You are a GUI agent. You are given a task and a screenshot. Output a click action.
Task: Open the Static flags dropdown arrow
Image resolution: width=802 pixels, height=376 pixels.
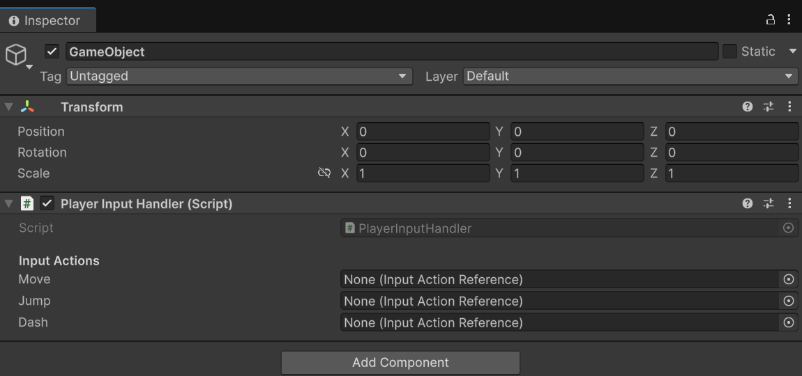(792, 52)
